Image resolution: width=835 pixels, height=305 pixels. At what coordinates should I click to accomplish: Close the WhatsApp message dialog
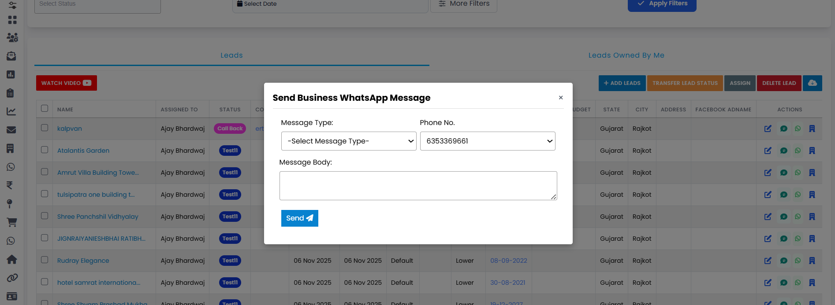tap(561, 98)
